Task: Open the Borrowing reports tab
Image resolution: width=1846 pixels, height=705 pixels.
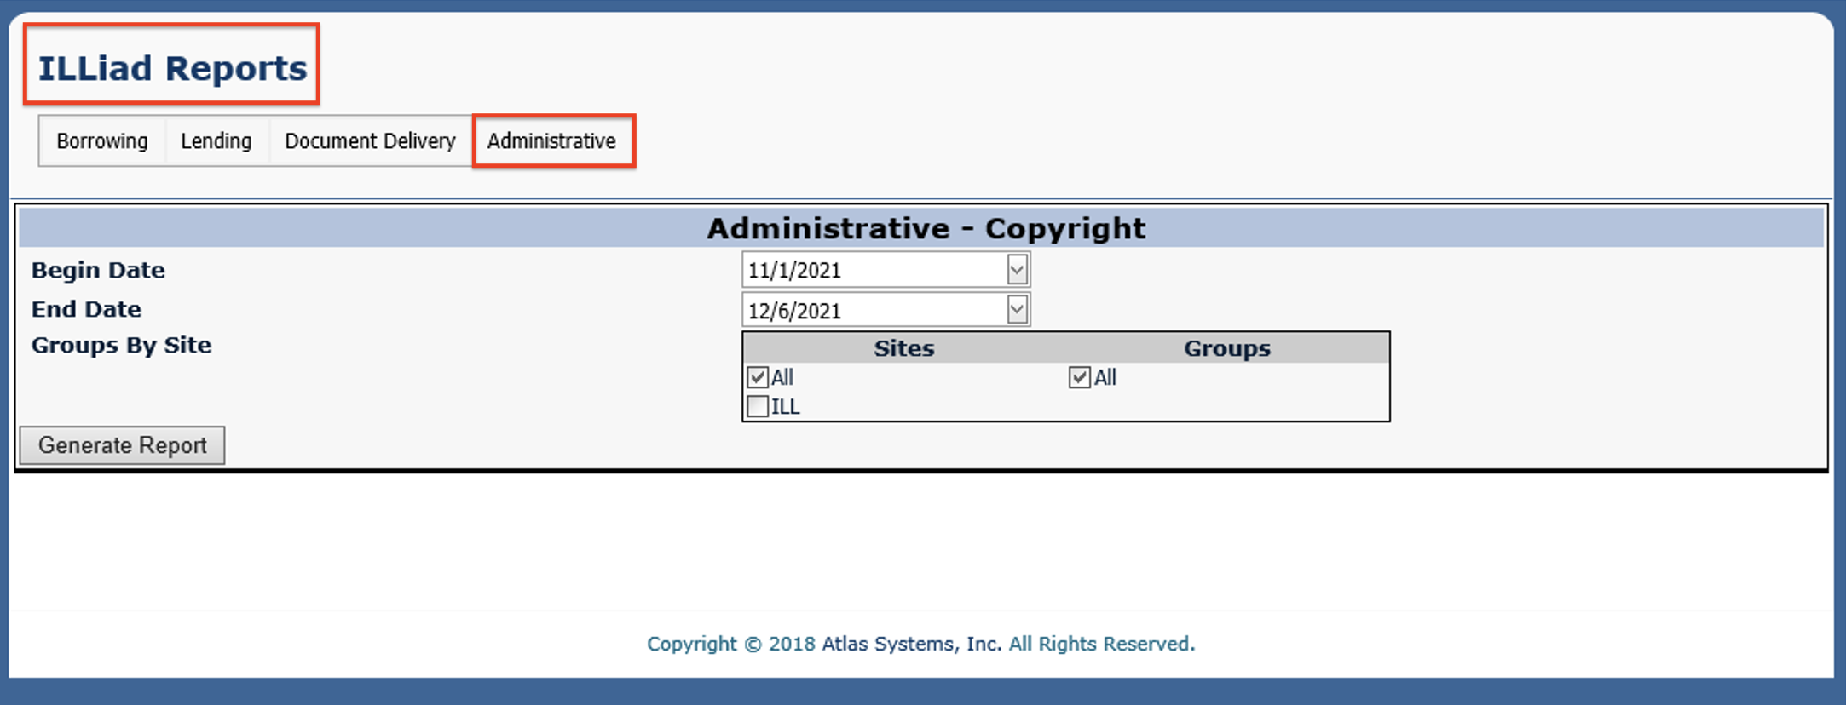Action: [101, 141]
